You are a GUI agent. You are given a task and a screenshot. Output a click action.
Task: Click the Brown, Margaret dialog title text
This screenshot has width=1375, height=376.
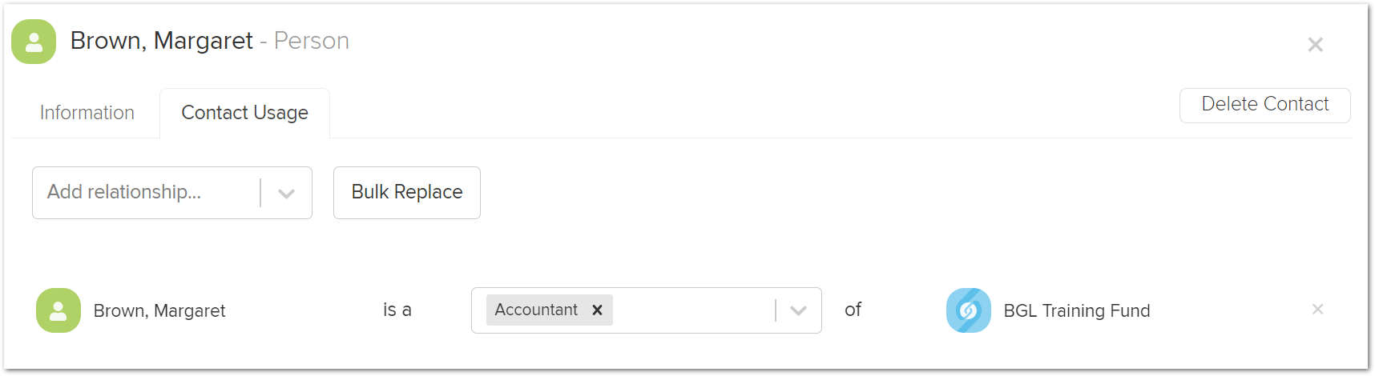point(162,41)
